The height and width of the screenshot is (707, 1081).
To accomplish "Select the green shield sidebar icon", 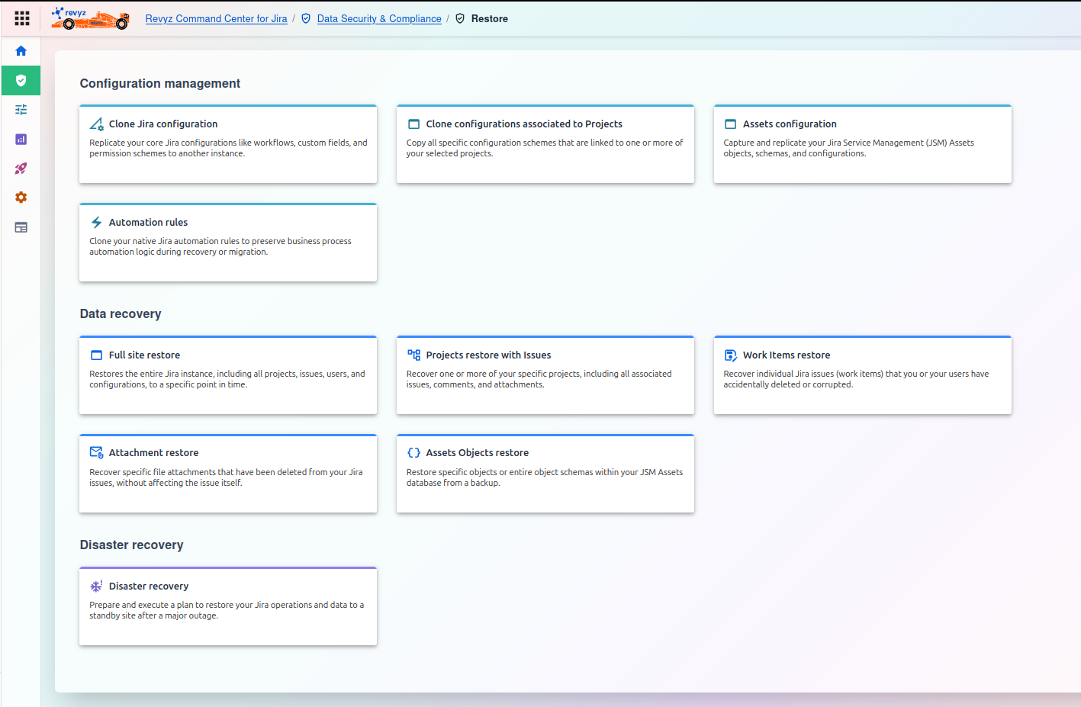I will (21, 80).
